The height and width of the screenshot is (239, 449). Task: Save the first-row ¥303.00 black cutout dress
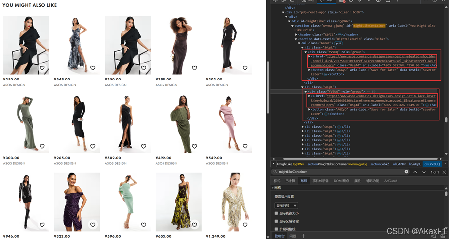coord(245,68)
